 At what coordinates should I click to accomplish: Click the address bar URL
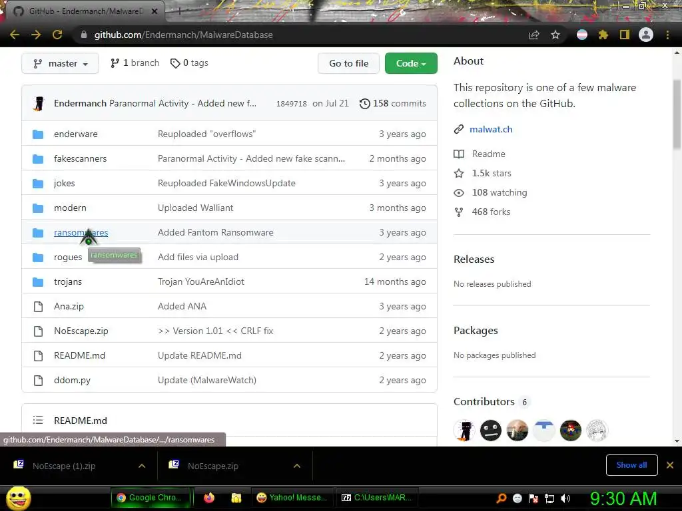(184, 35)
